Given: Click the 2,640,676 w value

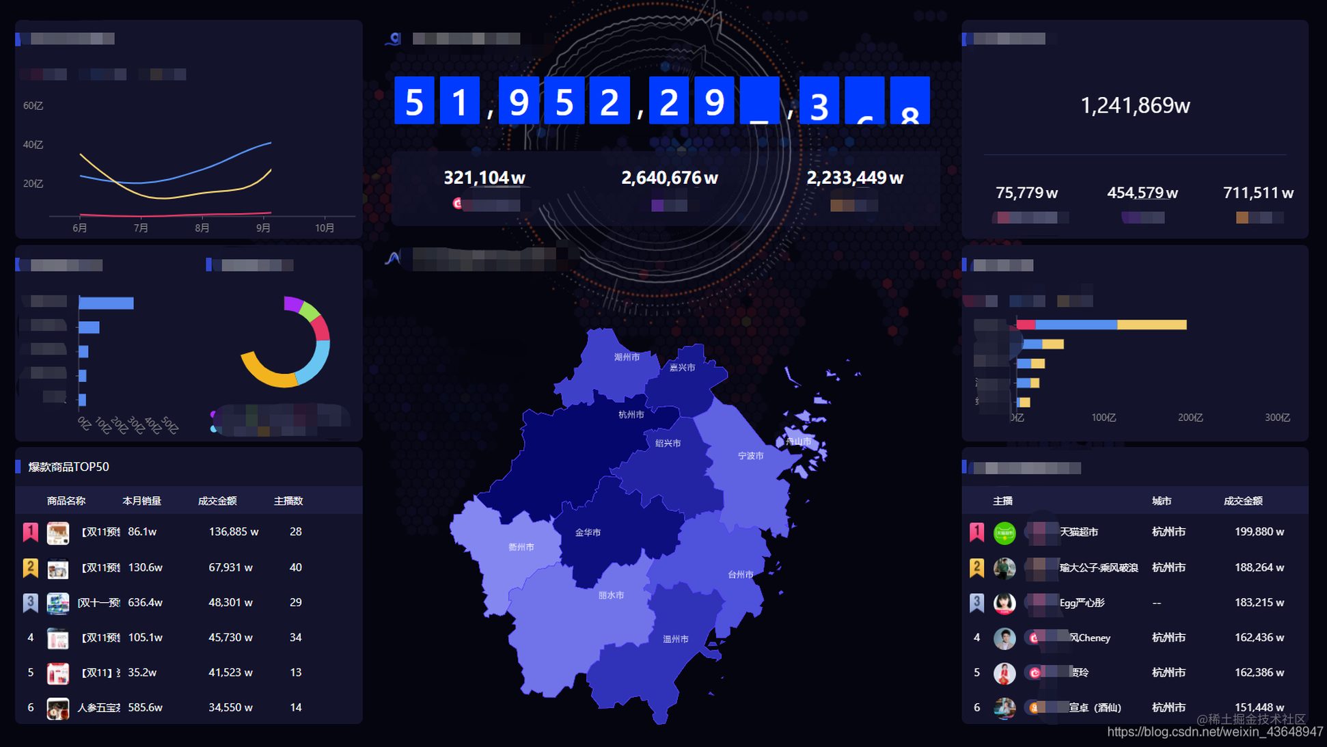Looking at the screenshot, I should [x=669, y=178].
